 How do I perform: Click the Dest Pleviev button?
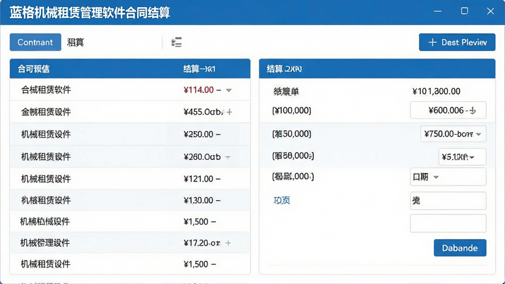tap(457, 42)
